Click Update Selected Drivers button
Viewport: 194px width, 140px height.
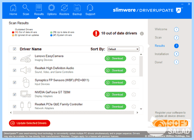[x=29, y=123]
